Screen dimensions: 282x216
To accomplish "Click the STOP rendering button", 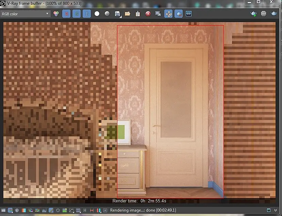I will coord(264,14).
